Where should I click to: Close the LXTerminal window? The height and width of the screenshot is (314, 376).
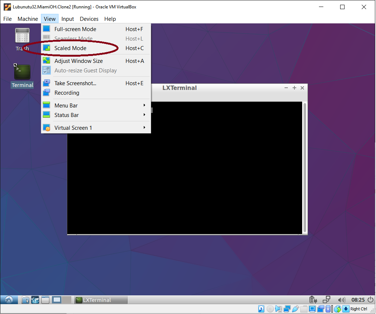point(302,88)
